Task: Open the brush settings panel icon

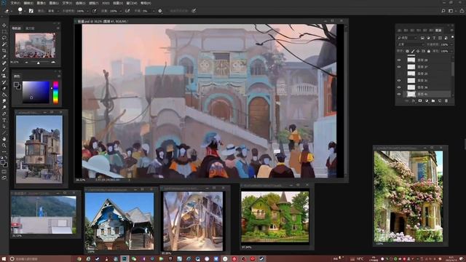Action: (x=31, y=11)
